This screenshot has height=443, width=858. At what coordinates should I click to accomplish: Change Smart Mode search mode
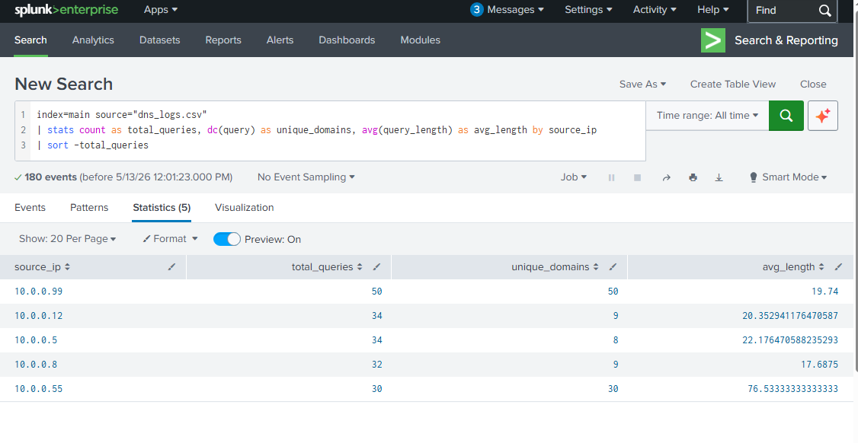[x=788, y=177]
